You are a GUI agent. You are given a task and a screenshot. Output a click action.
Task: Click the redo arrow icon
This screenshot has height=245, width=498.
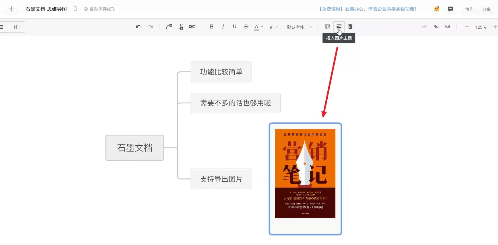point(150,27)
